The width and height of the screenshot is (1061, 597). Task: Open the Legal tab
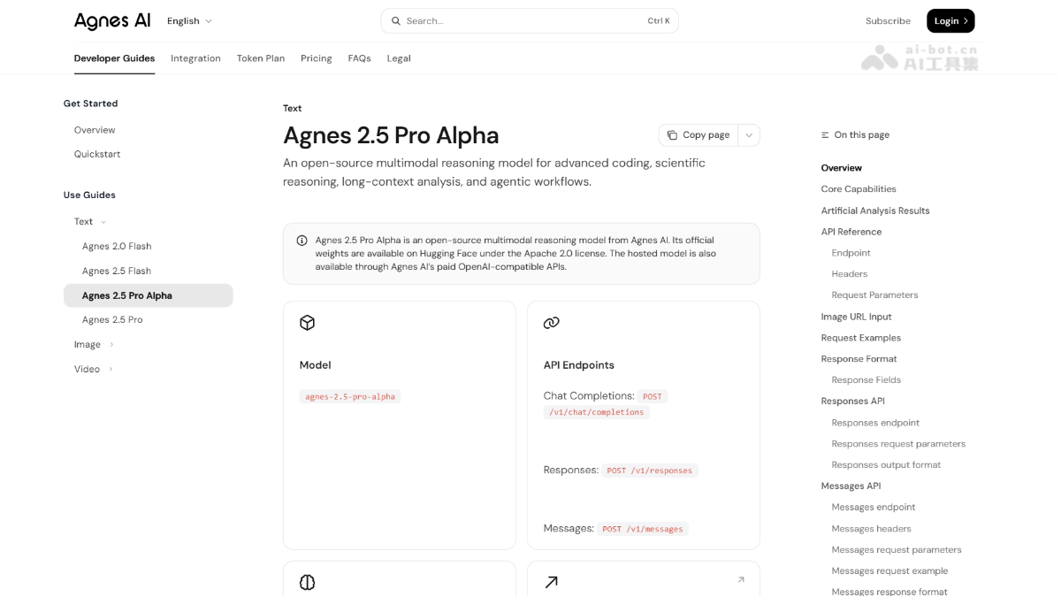(399, 58)
